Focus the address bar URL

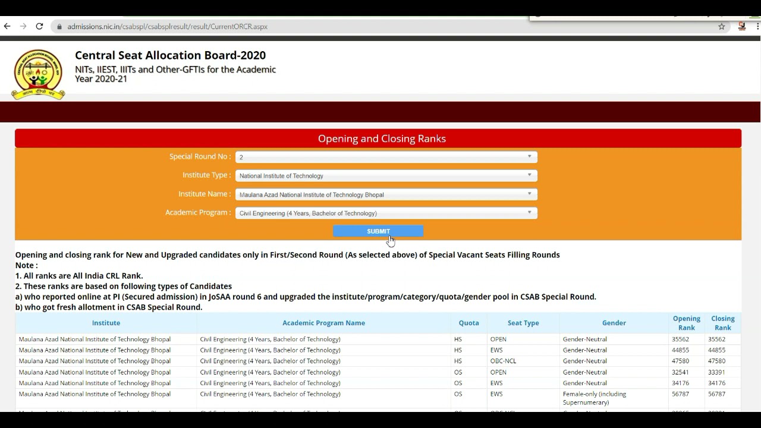click(x=167, y=27)
